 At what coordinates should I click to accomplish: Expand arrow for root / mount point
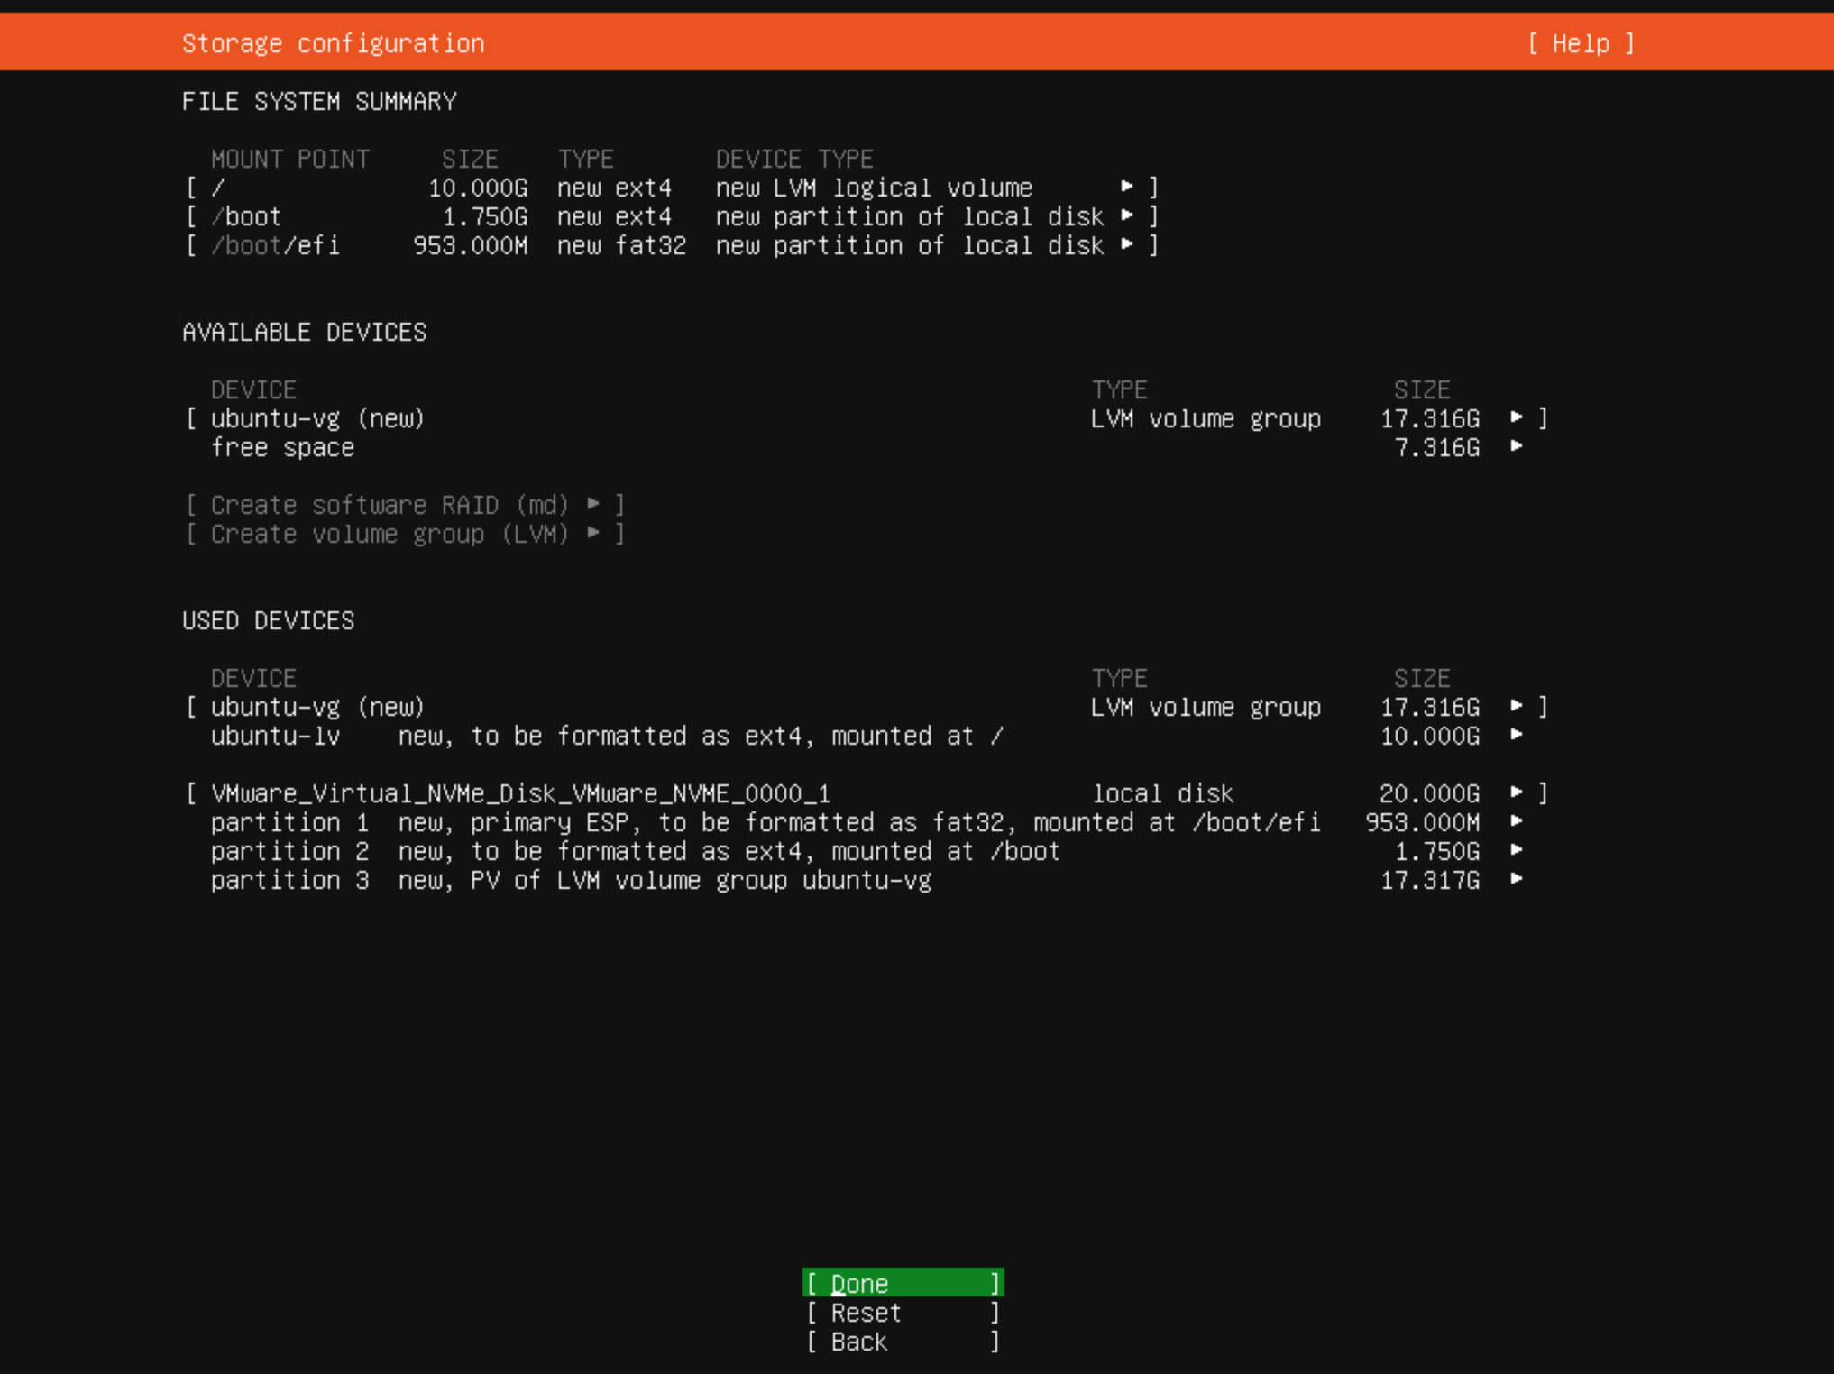1126,187
